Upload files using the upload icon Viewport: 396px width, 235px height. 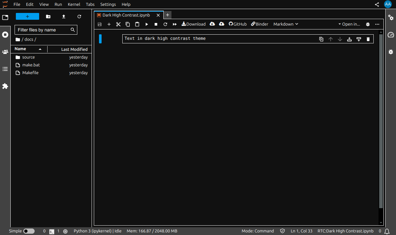coord(64,17)
